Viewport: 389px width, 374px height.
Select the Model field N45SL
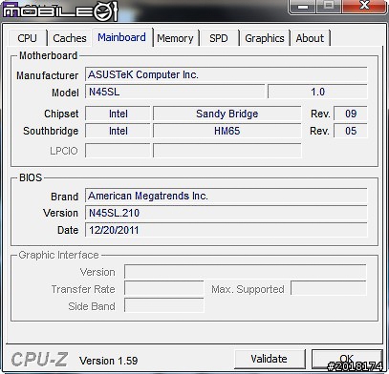(x=175, y=92)
